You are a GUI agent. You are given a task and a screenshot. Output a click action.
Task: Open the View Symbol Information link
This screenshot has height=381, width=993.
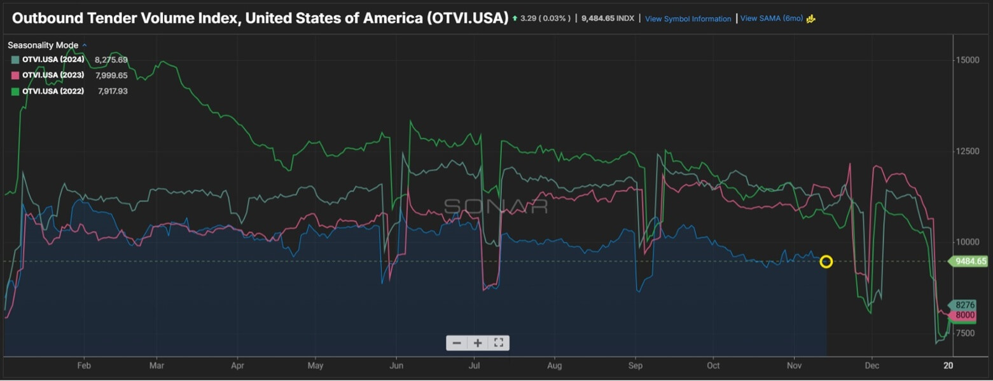(x=688, y=19)
